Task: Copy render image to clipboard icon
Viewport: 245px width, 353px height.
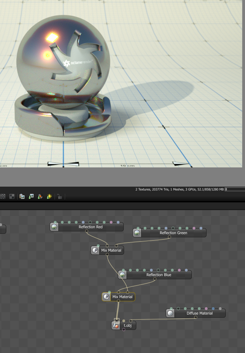Action: [x=22, y=196]
